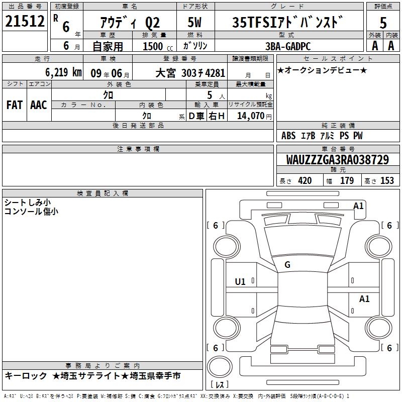Click the U1 dent mark on diagram
Image resolution: width=402 pixels, height=402 pixels.
tap(240, 282)
